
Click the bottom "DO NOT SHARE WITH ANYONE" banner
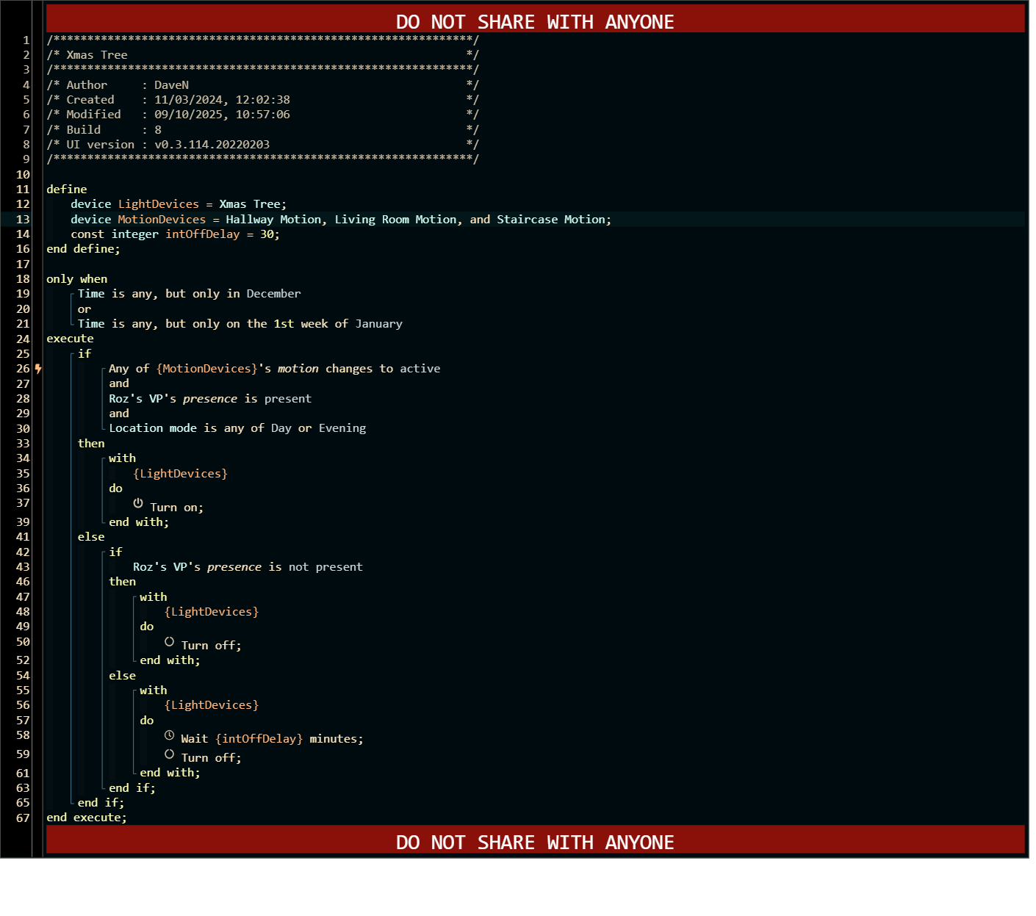(534, 842)
